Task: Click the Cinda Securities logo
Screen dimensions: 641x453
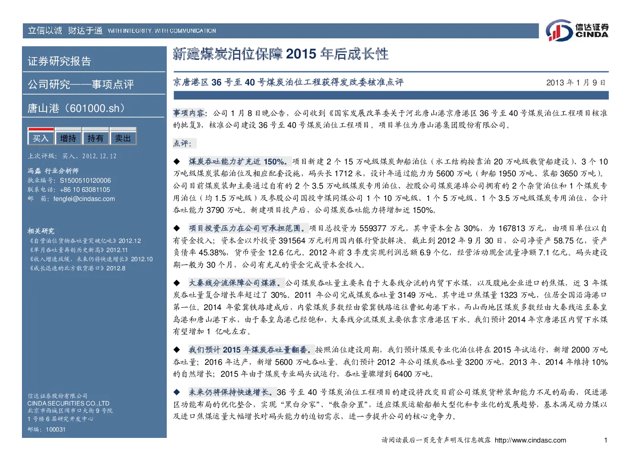Action: (x=577, y=30)
